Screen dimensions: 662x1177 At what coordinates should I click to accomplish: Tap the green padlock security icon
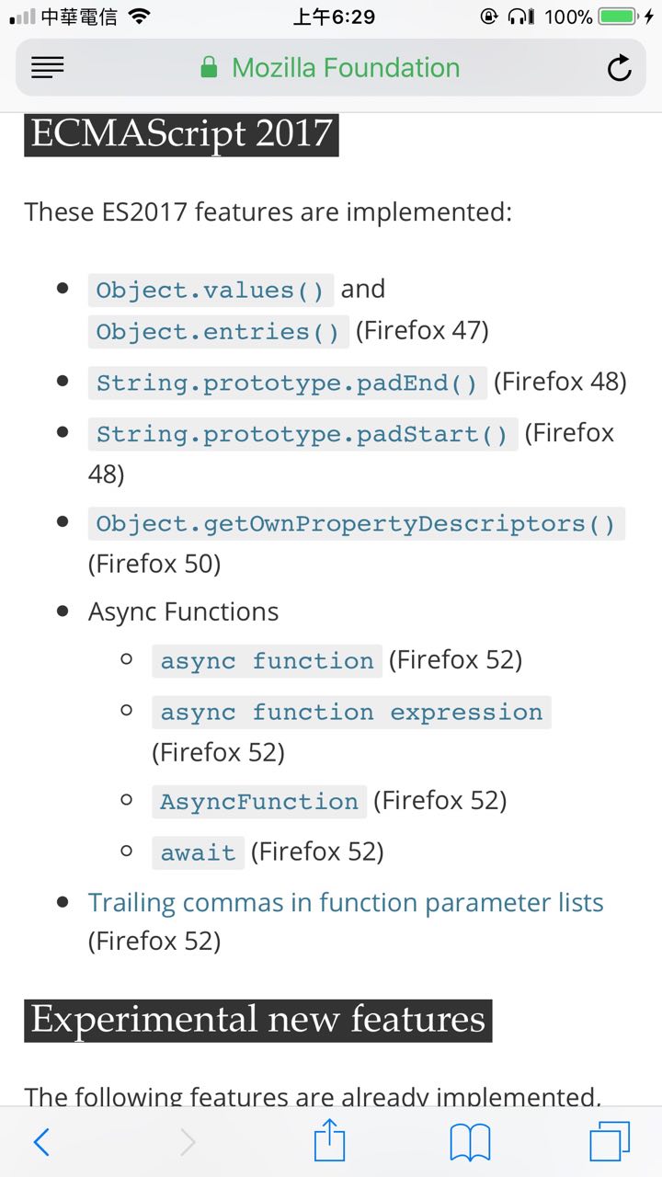coord(210,68)
